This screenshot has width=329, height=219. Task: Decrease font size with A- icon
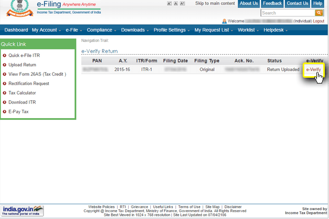[169, 4]
